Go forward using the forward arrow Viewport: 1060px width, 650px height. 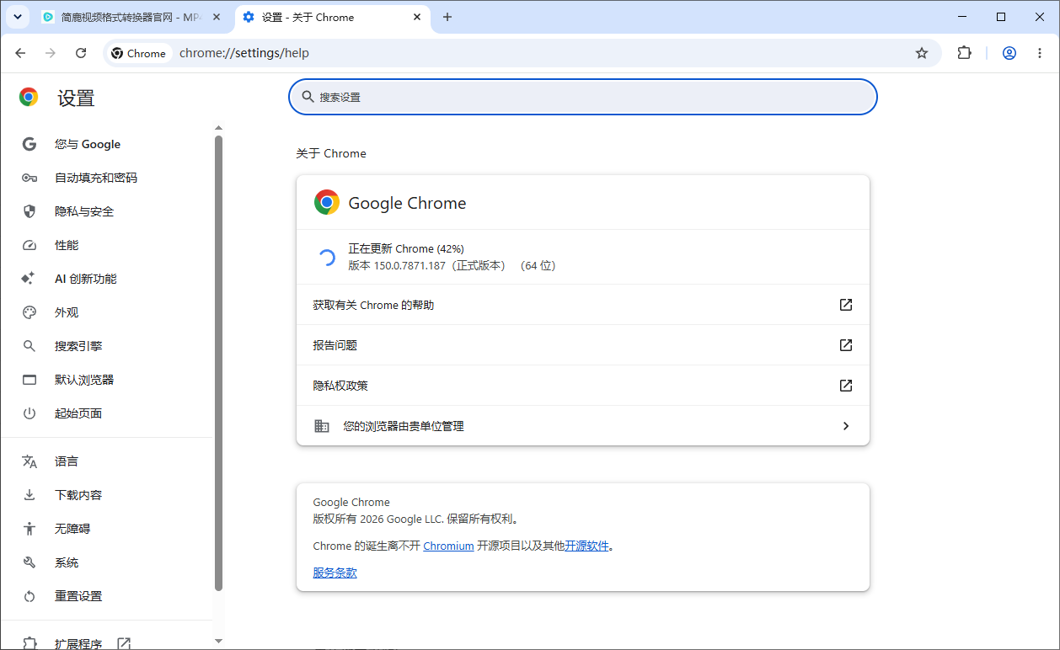coord(51,53)
